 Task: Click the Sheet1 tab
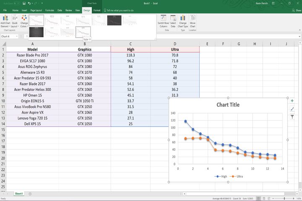coord(19,194)
